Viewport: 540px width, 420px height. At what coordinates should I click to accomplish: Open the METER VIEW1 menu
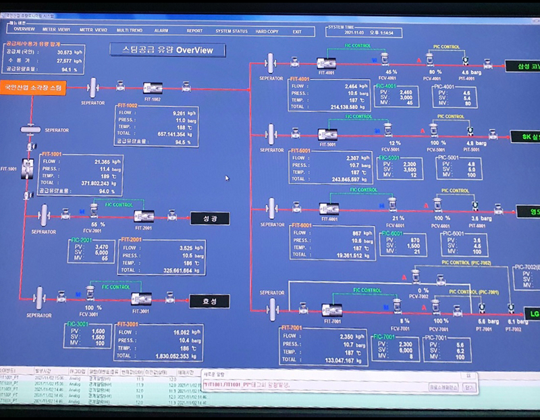point(55,31)
